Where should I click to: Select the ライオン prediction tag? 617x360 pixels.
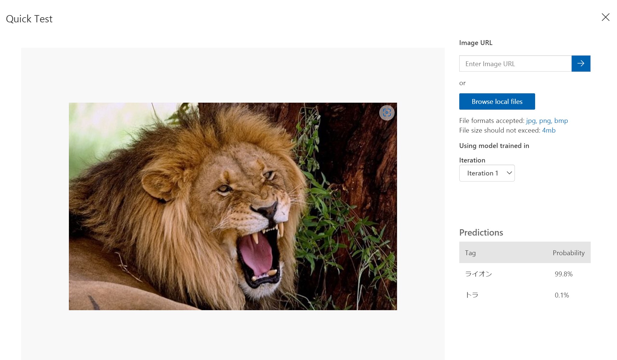pyautogui.click(x=479, y=274)
